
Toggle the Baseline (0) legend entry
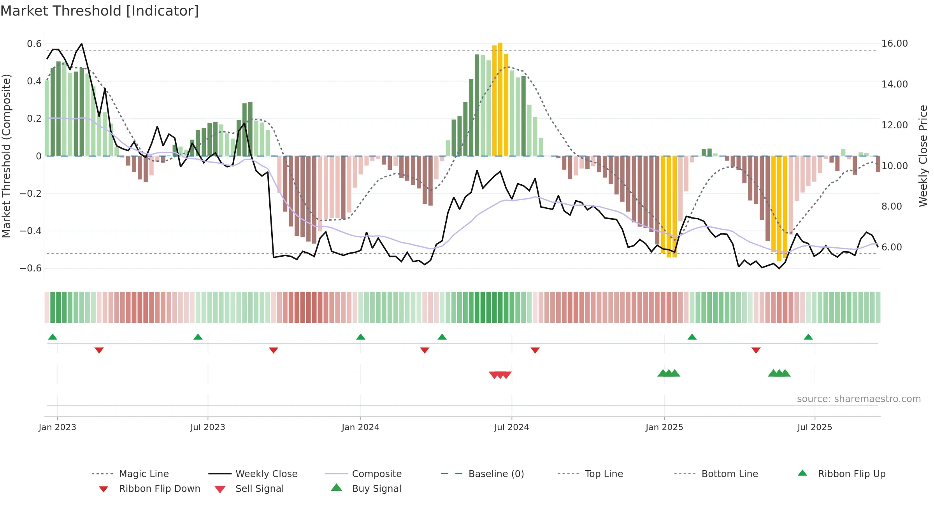[x=483, y=474]
